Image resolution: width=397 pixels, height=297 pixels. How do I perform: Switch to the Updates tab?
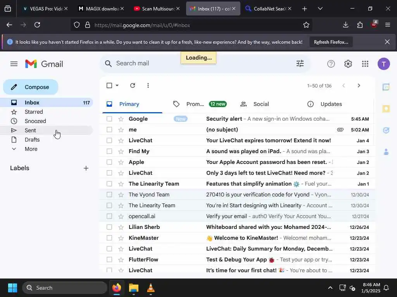(x=331, y=104)
